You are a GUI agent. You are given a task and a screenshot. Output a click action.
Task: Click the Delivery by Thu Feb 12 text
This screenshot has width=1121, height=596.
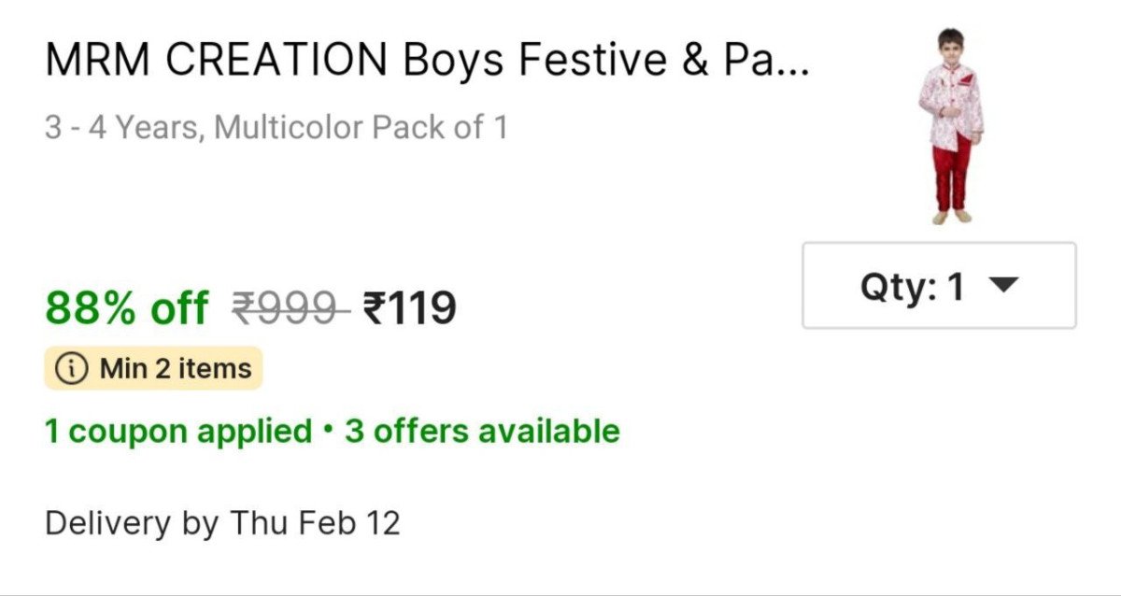pyautogui.click(x=222, y=523)
